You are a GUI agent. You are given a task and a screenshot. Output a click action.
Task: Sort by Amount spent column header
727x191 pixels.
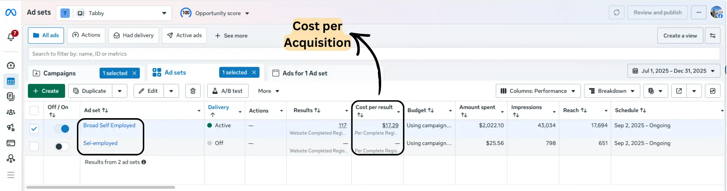click(x=477, y=107)
